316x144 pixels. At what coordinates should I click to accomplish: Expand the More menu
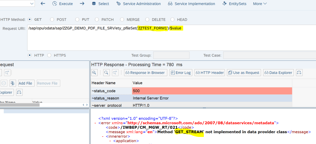coord(260,4)
